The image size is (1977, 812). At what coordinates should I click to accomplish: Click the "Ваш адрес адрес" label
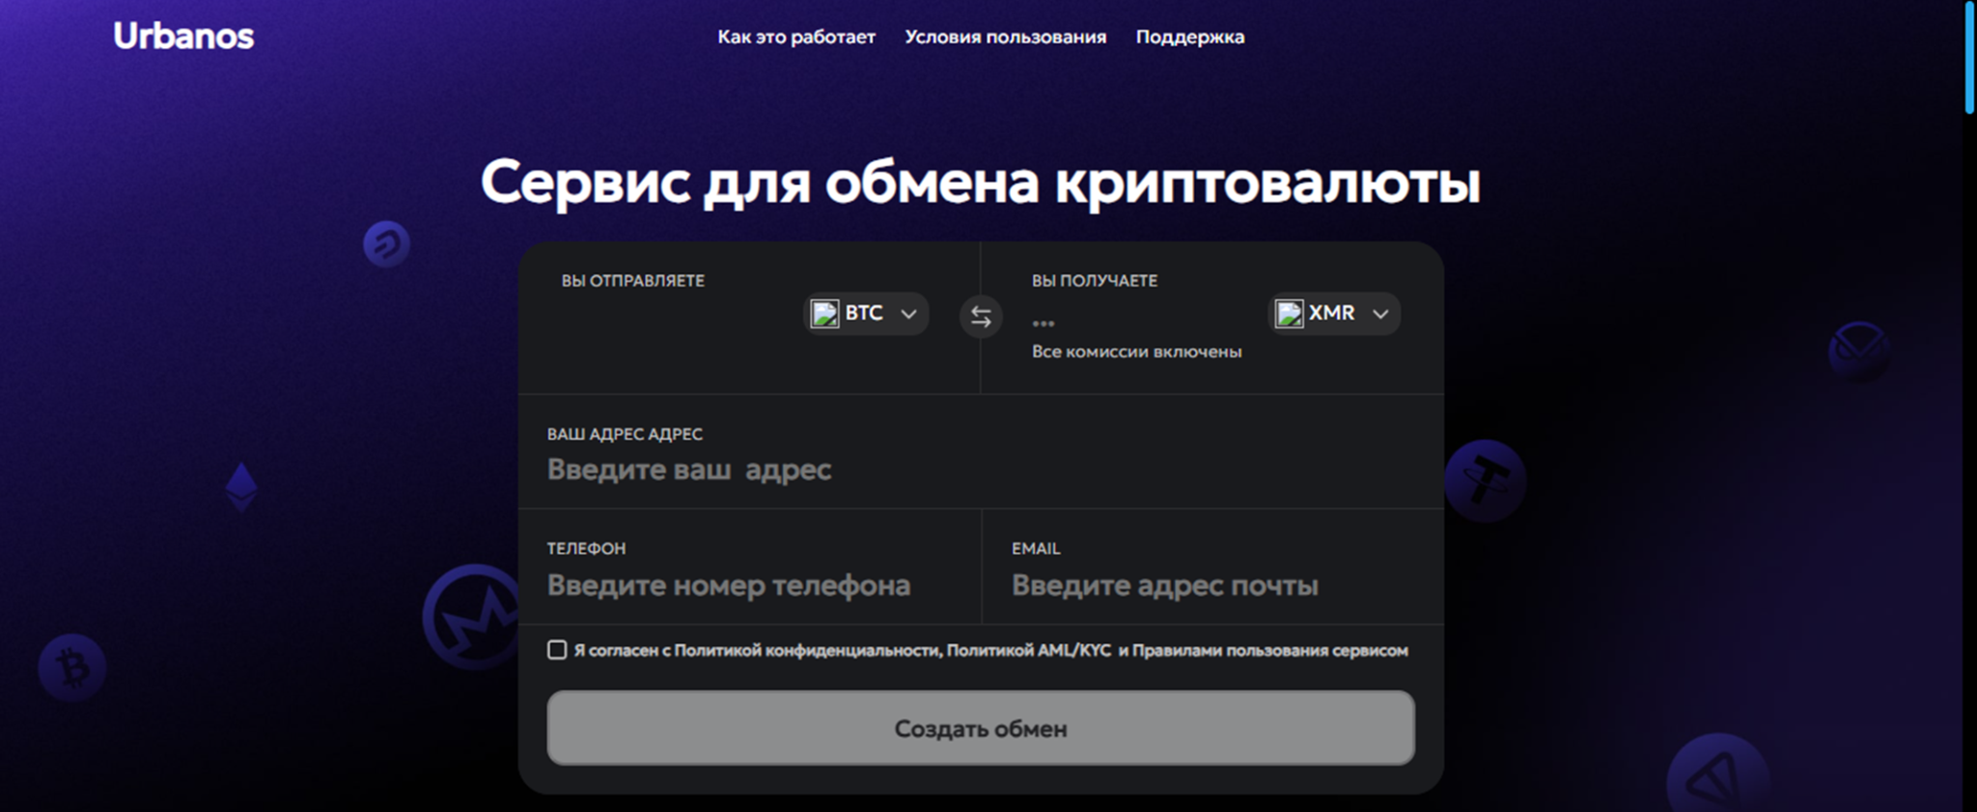coord(625,434)
